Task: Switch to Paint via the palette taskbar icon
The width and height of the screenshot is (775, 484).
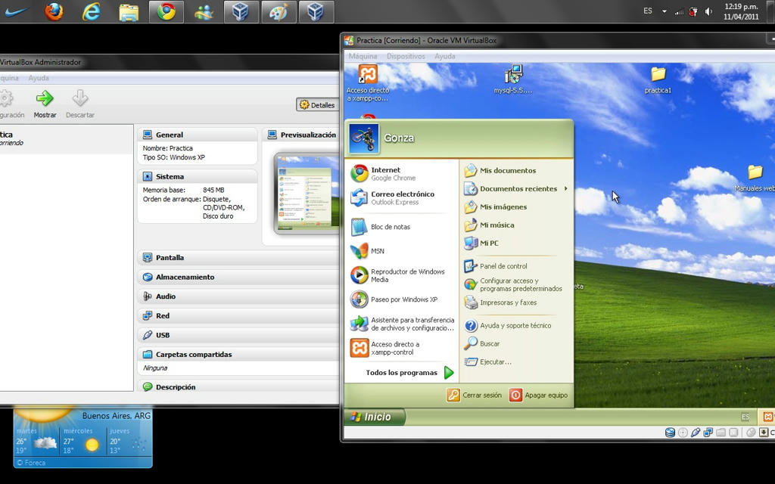Action: tap(279, 11)
